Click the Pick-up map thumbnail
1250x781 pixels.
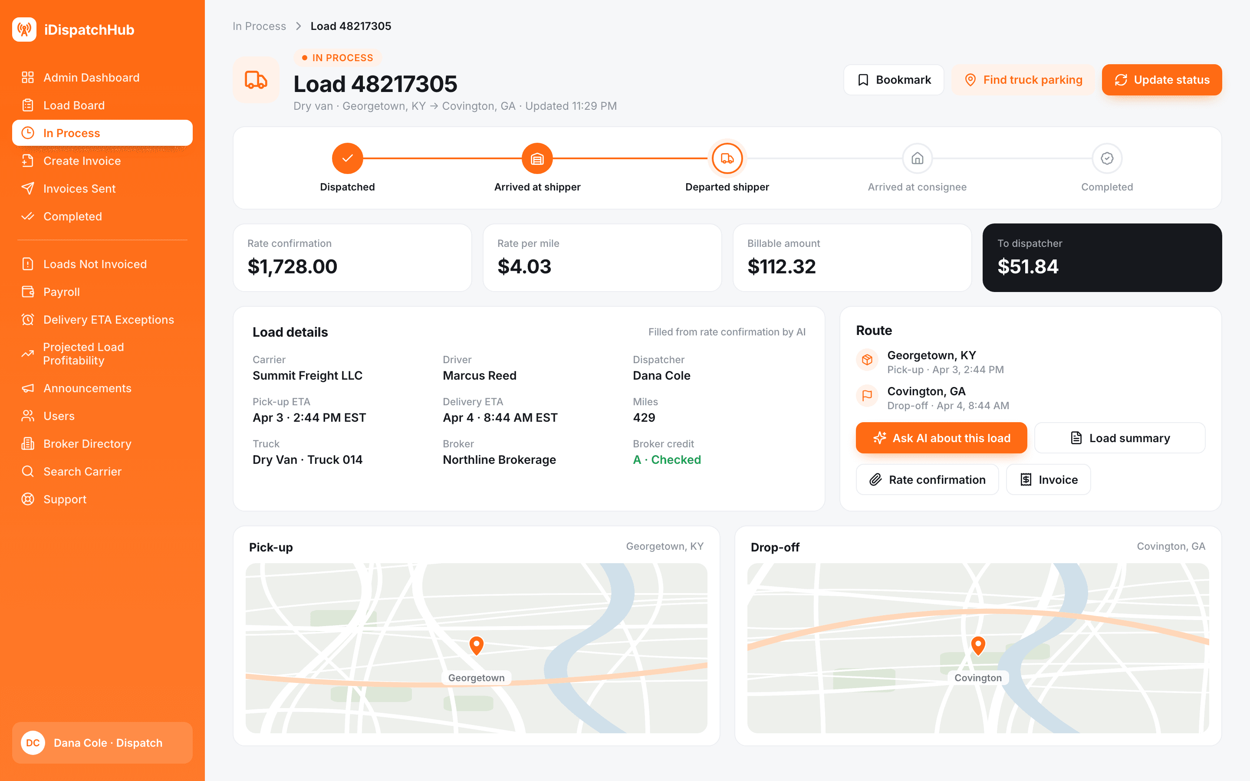point(476,648)
